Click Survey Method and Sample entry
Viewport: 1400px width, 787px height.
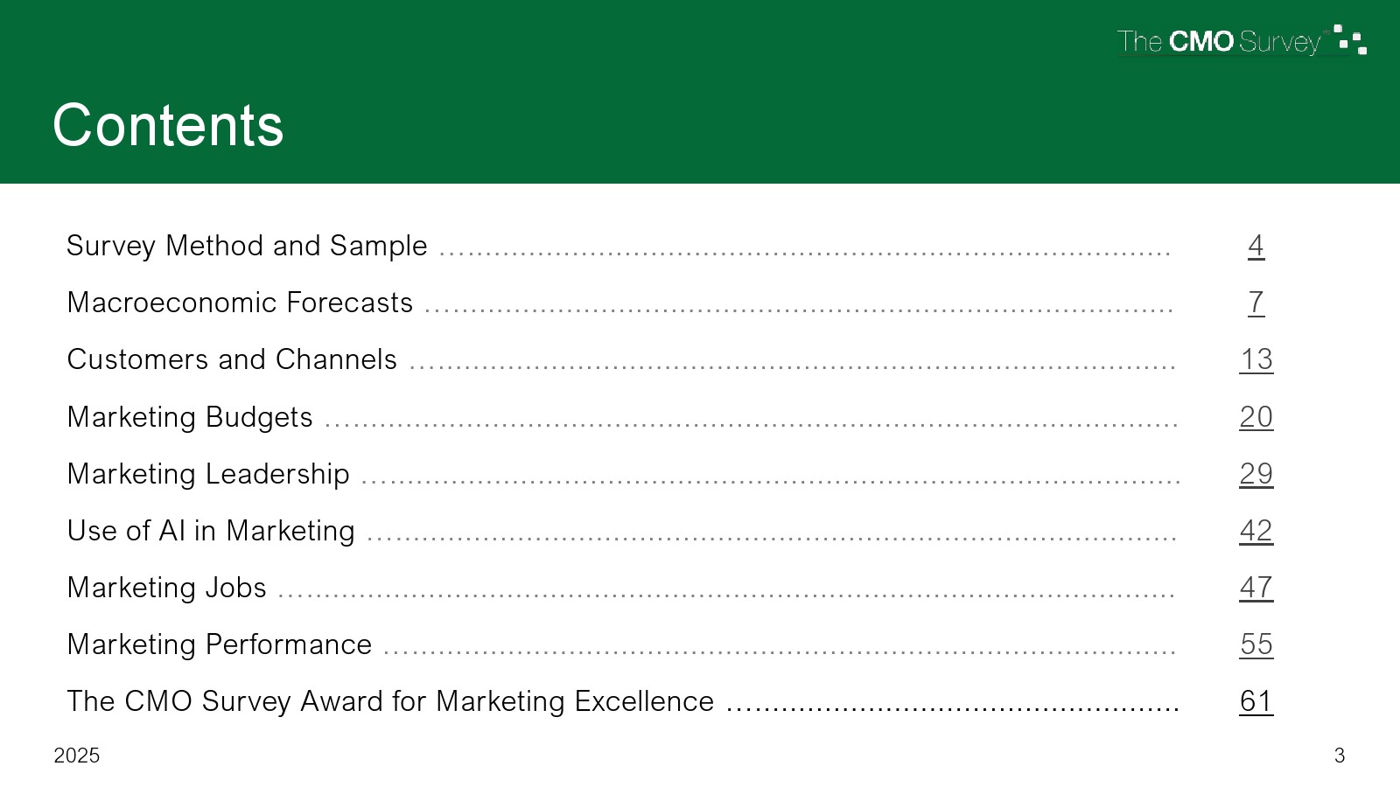[x=247, y=246]
